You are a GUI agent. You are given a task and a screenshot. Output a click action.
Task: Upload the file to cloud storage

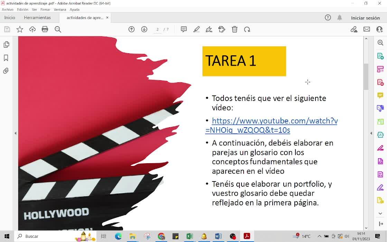pos(32,29)
